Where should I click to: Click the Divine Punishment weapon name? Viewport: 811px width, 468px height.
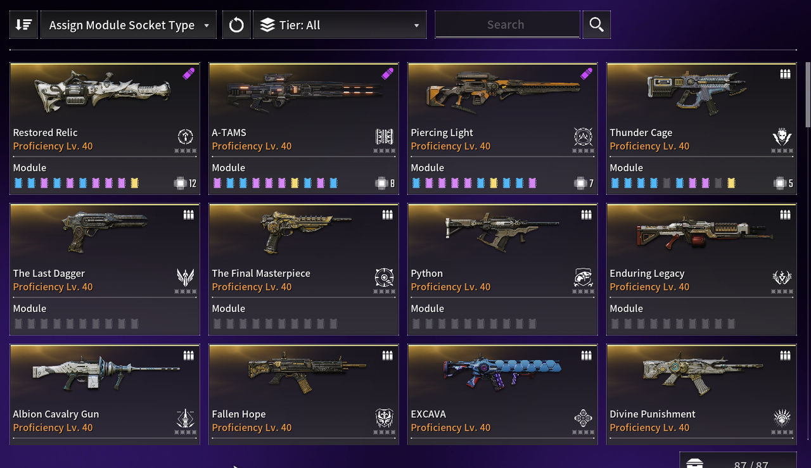coord(653,414)
